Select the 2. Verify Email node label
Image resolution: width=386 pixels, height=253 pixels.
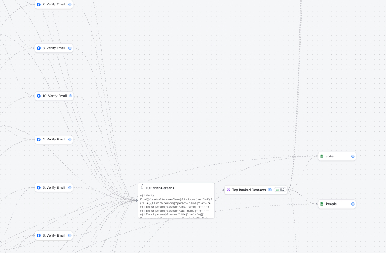54,4
